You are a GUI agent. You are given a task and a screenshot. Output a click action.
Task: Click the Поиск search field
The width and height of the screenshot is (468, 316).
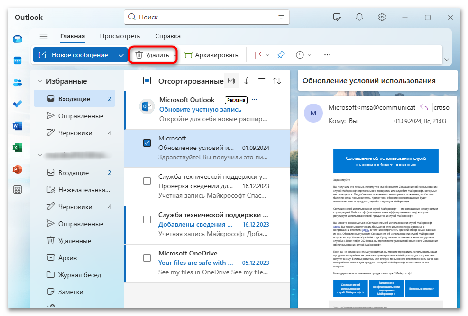207,17
